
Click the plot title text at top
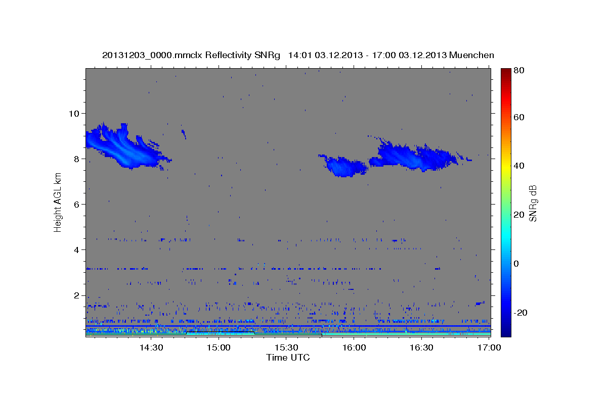click(x=298, y=56)
